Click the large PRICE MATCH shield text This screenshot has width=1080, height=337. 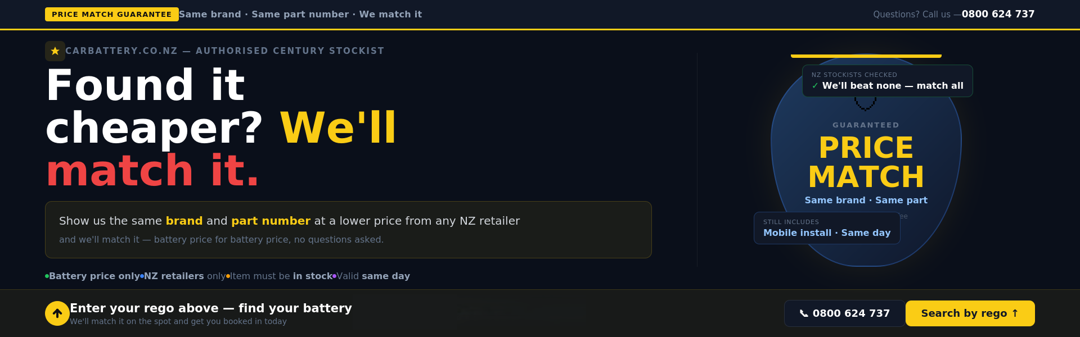coord(866,162)
